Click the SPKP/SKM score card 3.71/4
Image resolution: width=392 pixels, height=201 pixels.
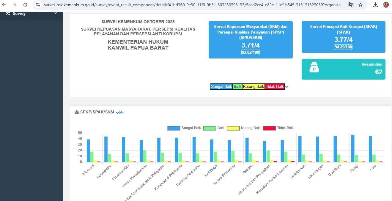coord(251,40)
